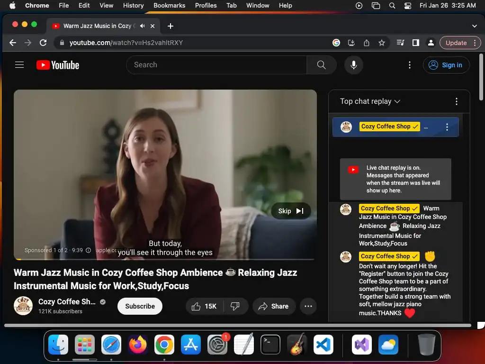
Task: Click Cozy Coffee Shop channel avatar below video
Action: [x=23, y=306]
